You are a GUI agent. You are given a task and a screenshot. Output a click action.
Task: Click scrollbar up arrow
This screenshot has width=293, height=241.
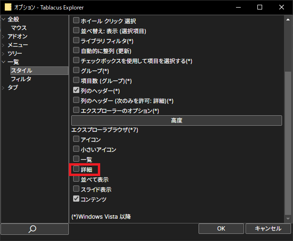click(x=288, y=19)
